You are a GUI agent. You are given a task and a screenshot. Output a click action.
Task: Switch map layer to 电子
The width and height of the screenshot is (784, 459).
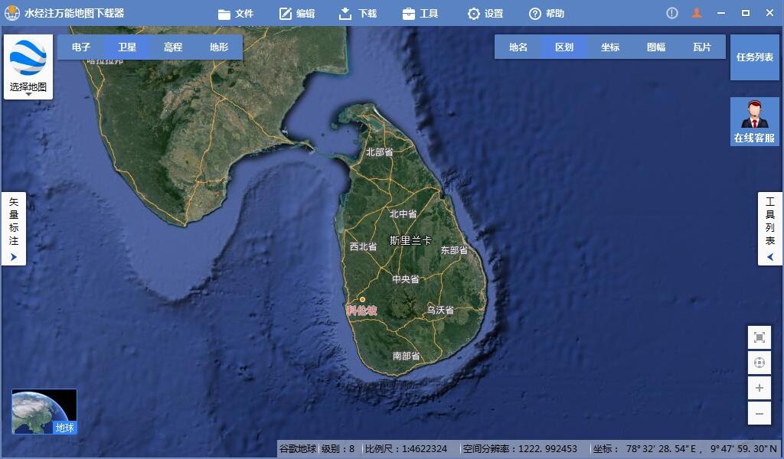coord(81,47)
